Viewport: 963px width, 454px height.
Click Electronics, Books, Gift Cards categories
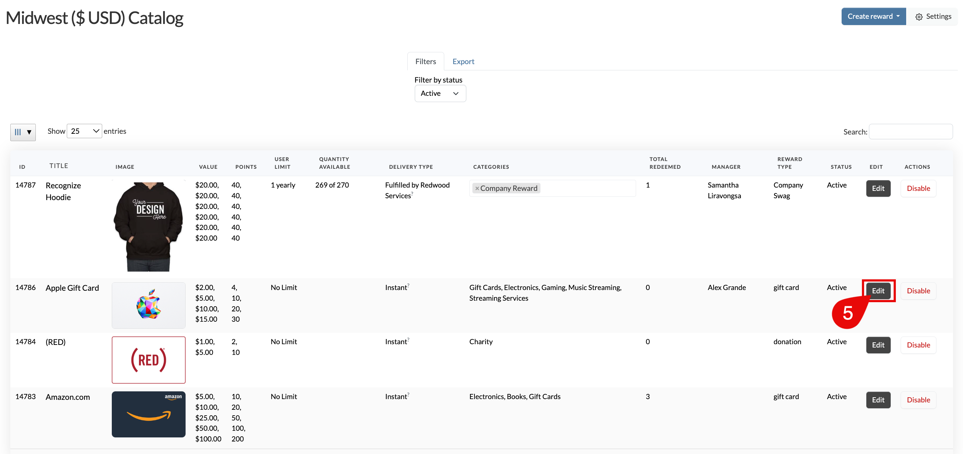515,397
